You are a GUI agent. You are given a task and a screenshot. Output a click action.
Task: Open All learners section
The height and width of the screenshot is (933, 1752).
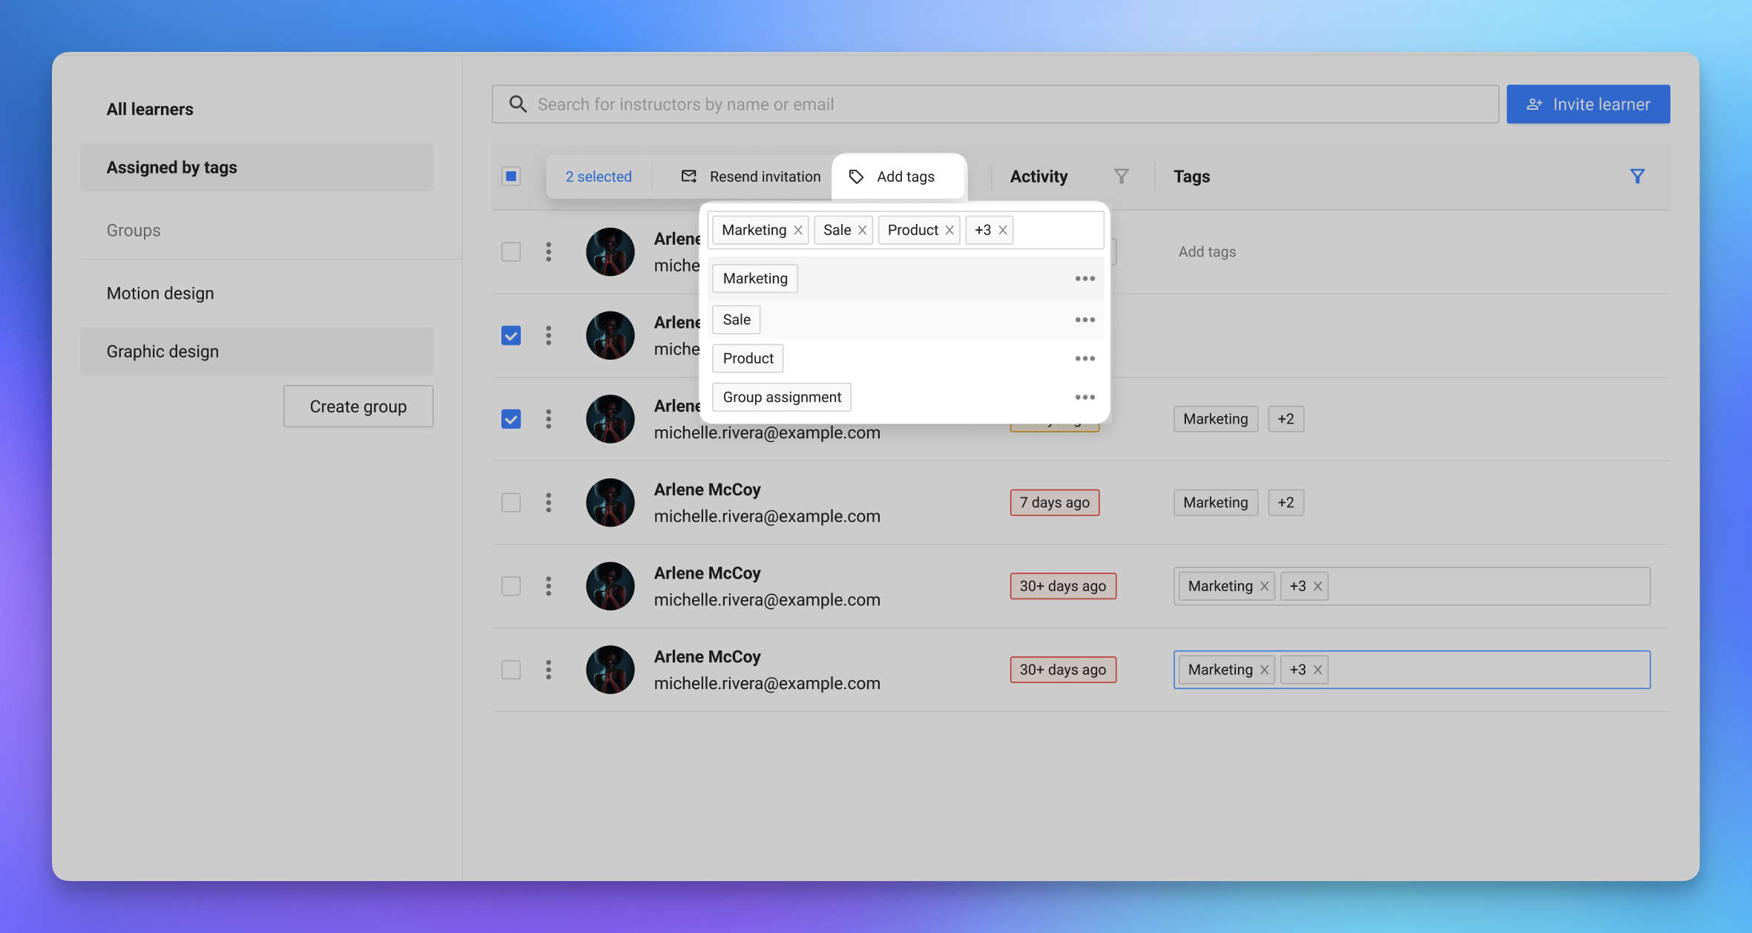coord(150,109)
